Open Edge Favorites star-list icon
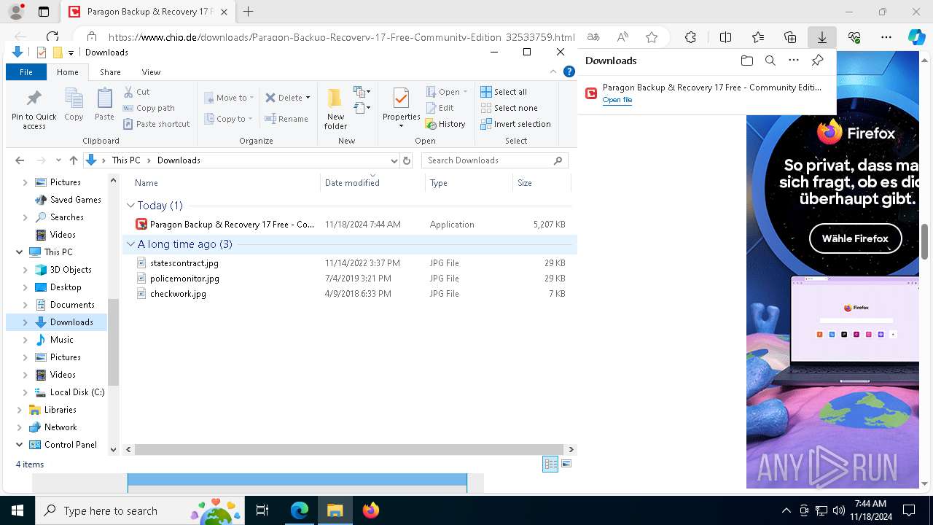This screenshot has width=933, height=525. (758, 37)
